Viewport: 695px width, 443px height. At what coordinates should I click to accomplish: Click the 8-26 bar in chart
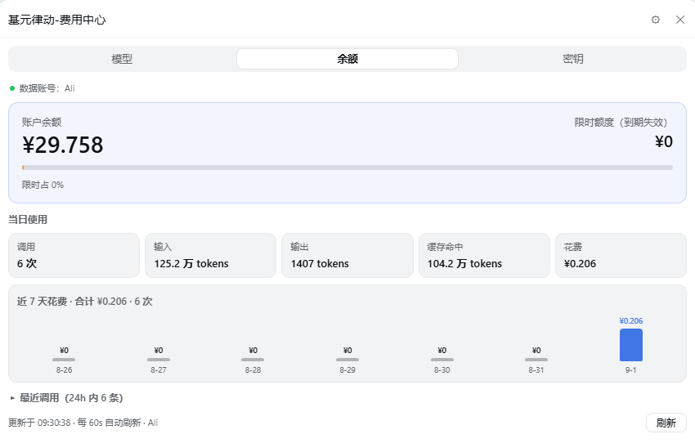click(x=64, y=360)
